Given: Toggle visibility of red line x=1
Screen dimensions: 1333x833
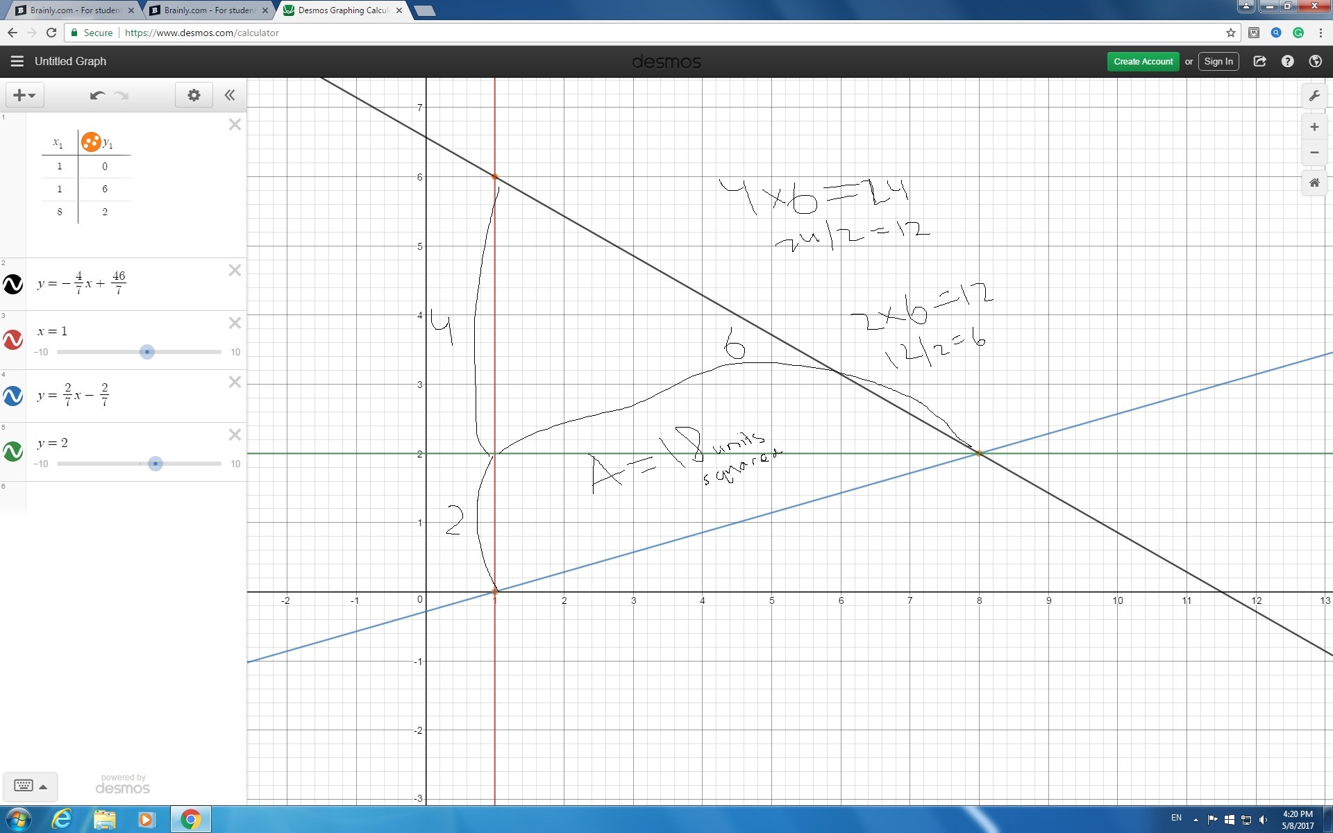Looking at the screenshot, I should (x=13, y=339).
